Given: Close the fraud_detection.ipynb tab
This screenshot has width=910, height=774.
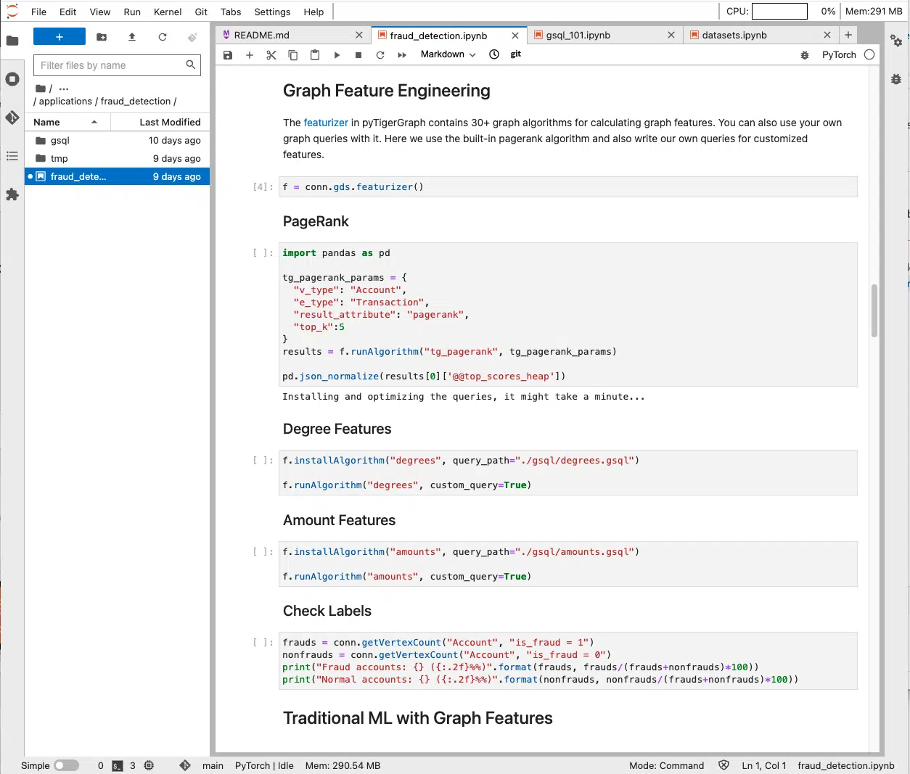Looking at the screenshot, I should coord(515,36).
